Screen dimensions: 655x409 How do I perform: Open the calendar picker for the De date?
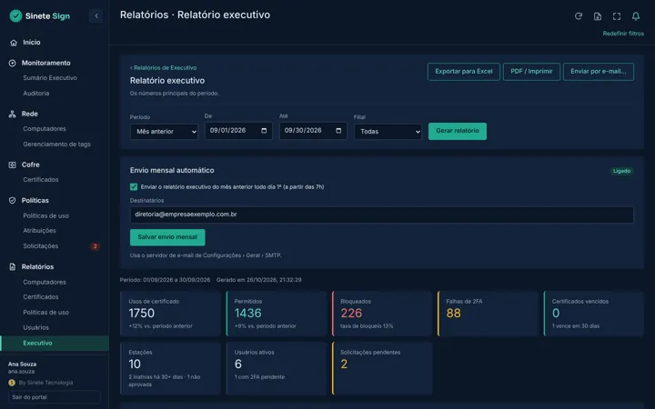coord(264,131)
